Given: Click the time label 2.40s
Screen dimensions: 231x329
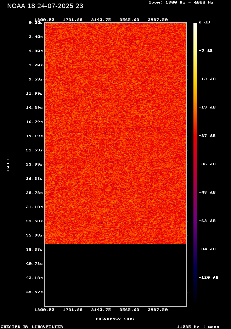Looking at the screenshot, I should (x=36, y=37).
